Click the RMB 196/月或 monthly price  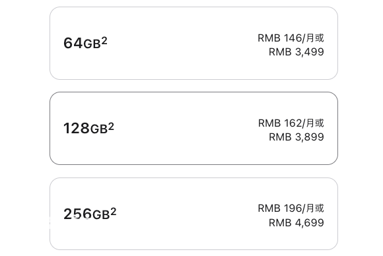coord(291,208)
